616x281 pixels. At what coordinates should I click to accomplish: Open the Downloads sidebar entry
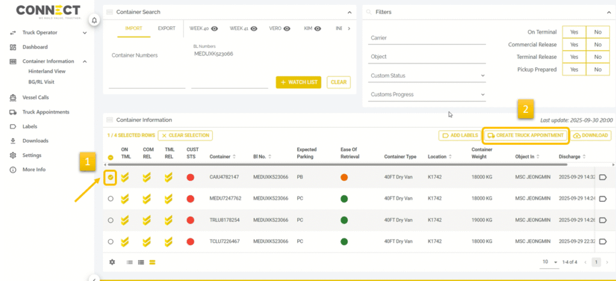[35, 140]
